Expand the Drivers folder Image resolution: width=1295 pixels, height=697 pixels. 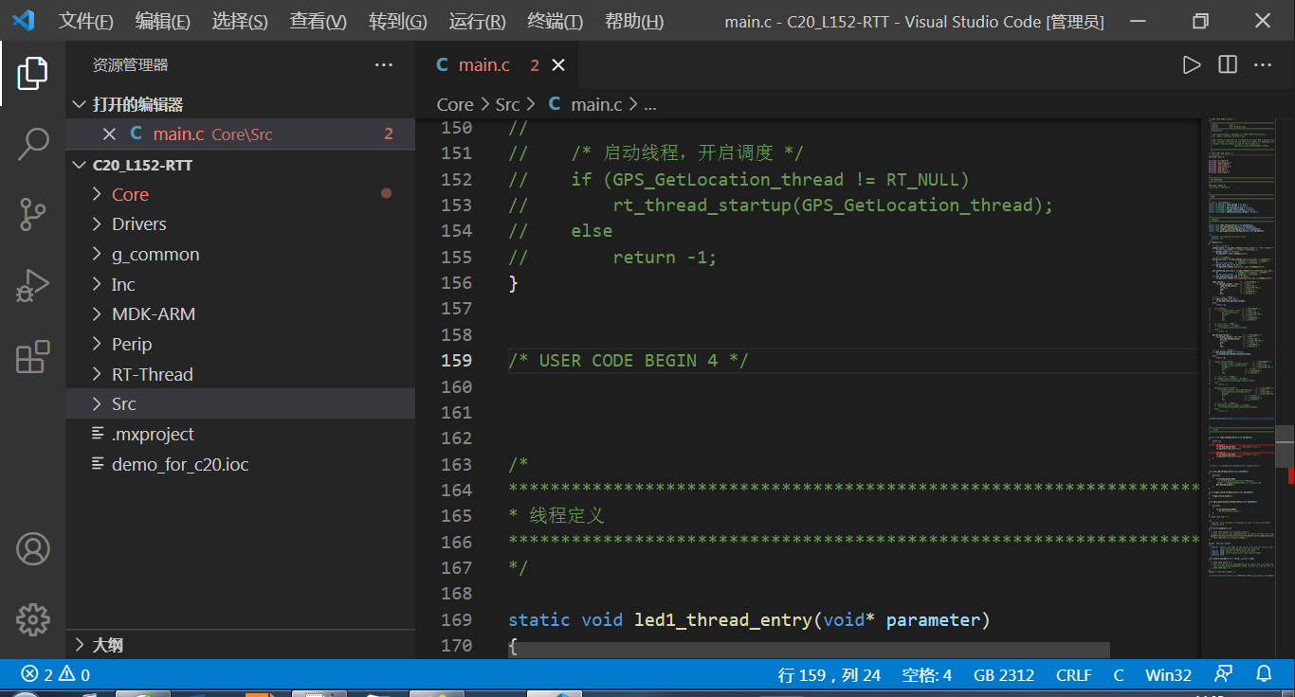click(x=97, y=224)
